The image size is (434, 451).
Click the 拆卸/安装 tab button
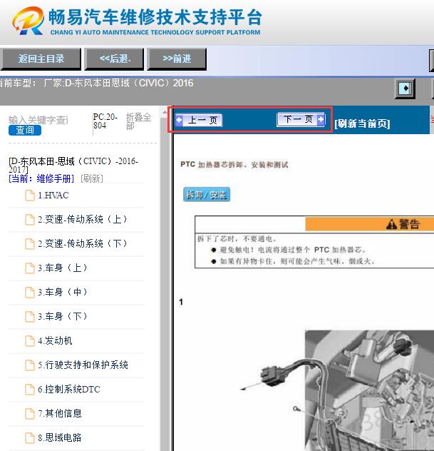(x=207, y=195)
